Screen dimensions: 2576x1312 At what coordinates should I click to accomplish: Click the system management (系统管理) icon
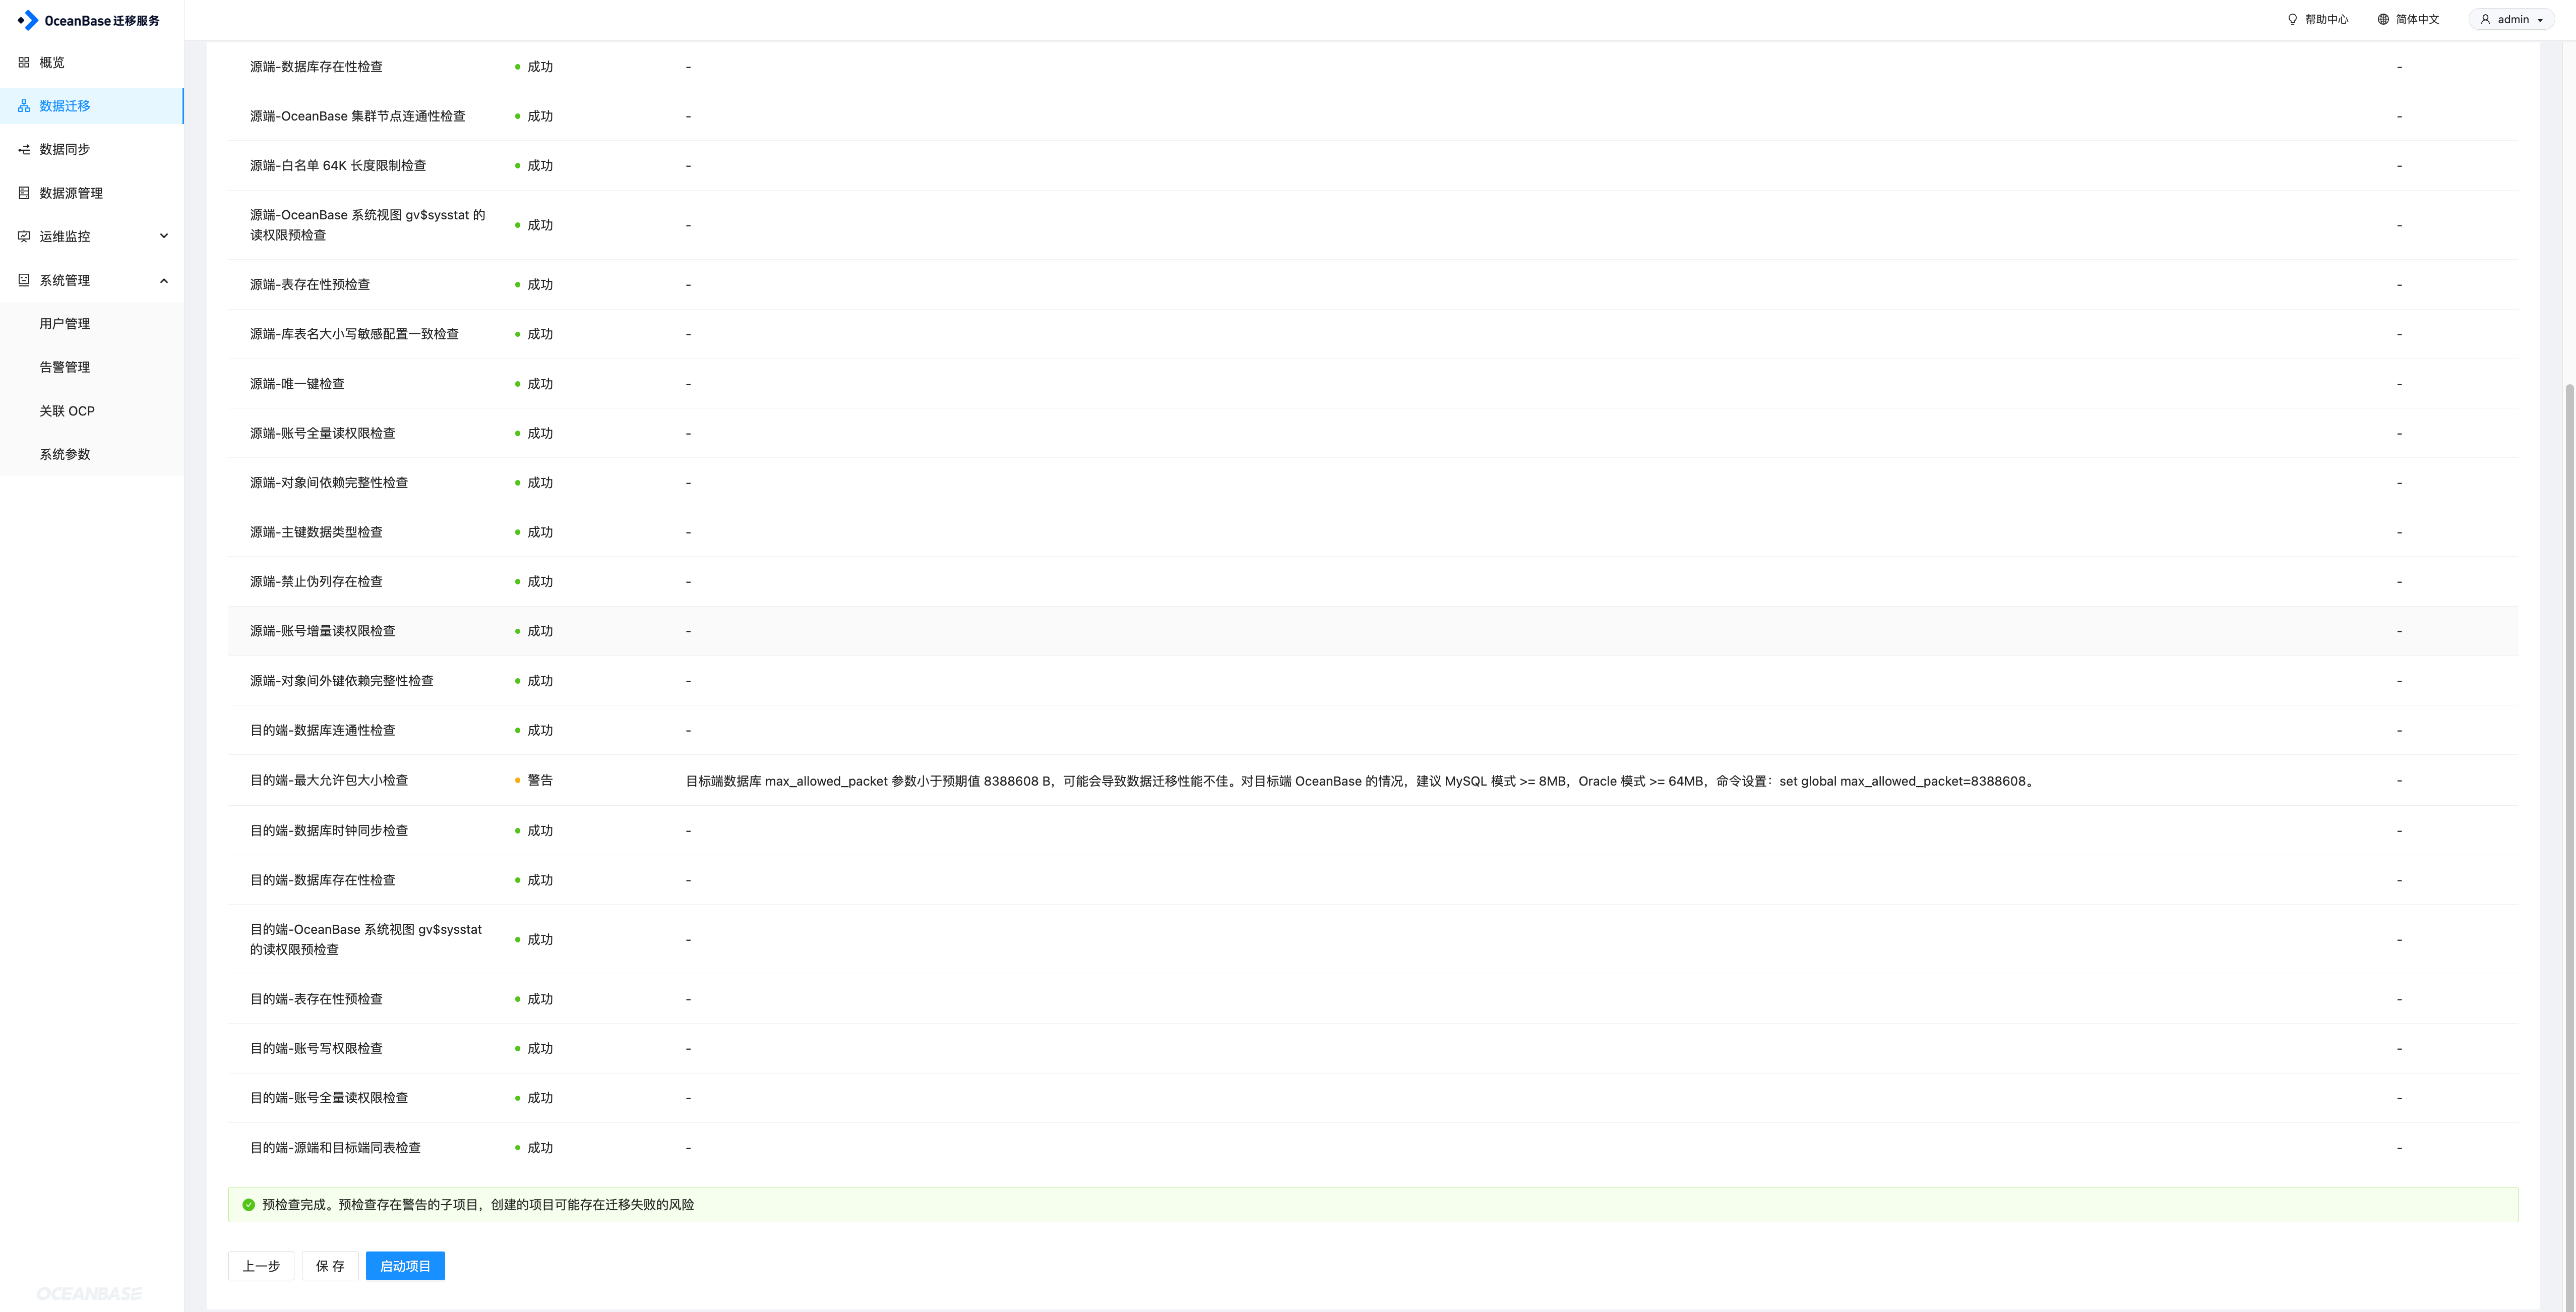coord(24,280)
